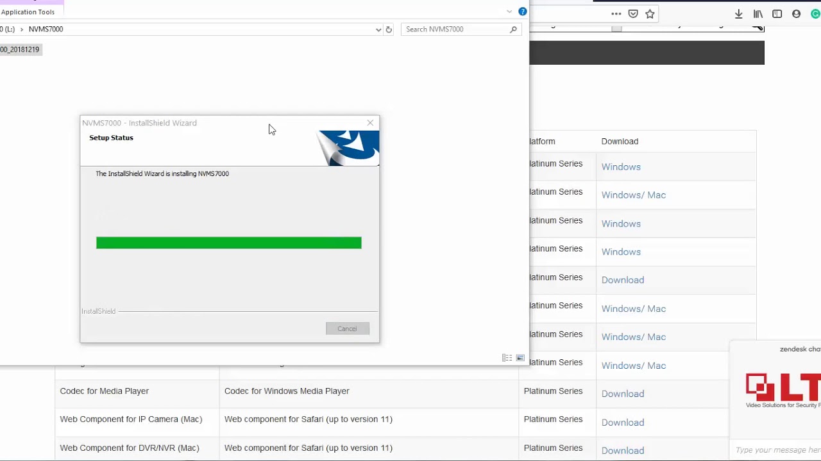821x461 pixels.
Task: Select the Application Tools ribbon tab
Action: click(x=28, y=12)
